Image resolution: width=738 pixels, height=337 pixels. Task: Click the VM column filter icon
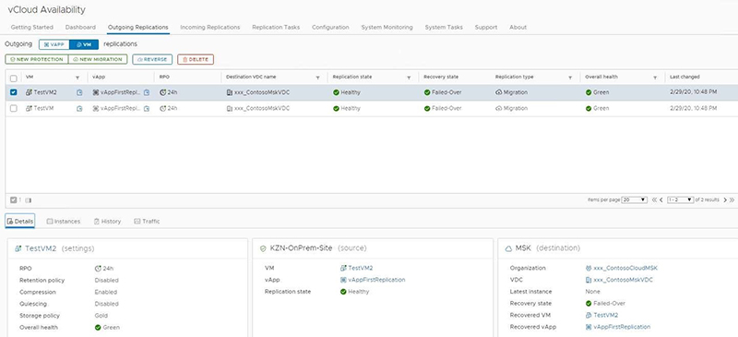pyautogui.click(x=77, y=78)
